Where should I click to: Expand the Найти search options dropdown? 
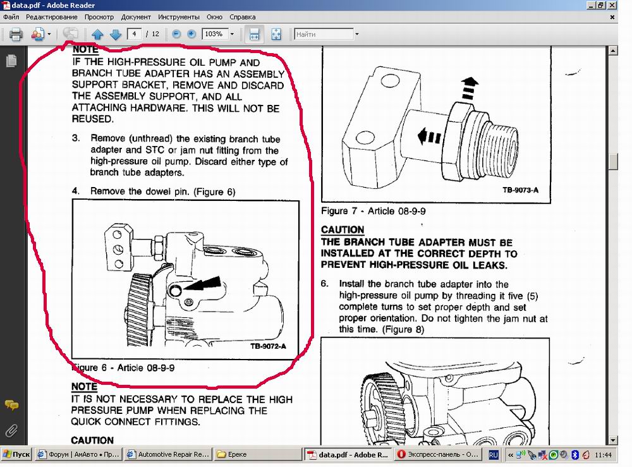[357, 34]
